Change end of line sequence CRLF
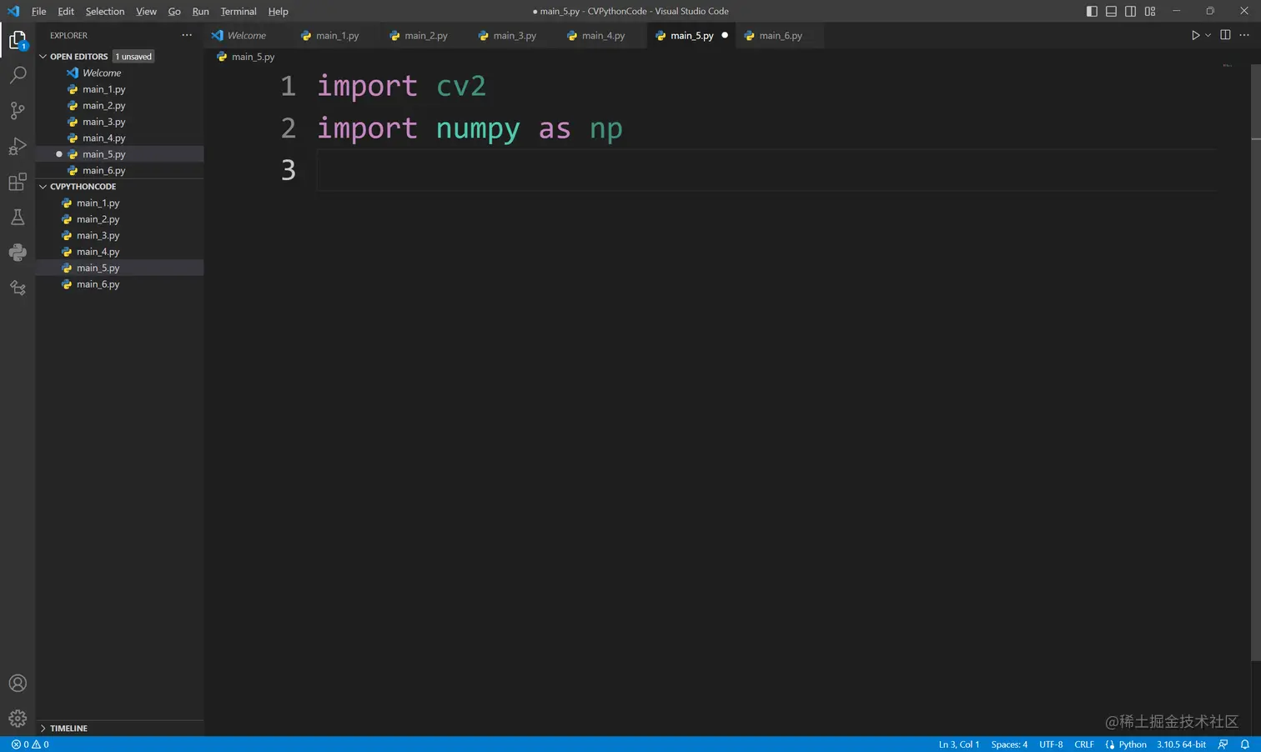1261x752 pixels. 1084,744
